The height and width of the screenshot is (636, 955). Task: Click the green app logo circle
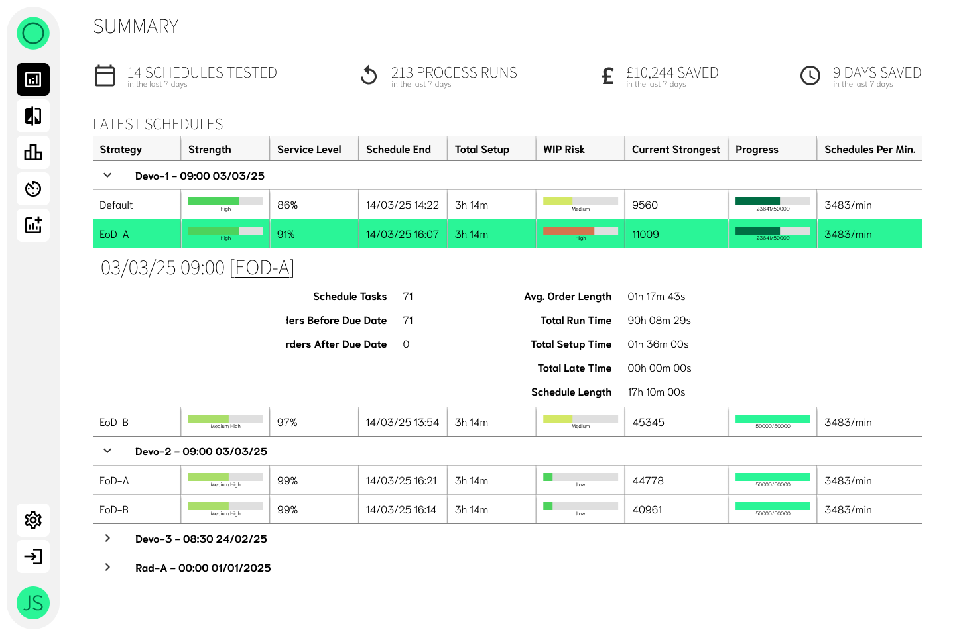(x=32, y=32)
